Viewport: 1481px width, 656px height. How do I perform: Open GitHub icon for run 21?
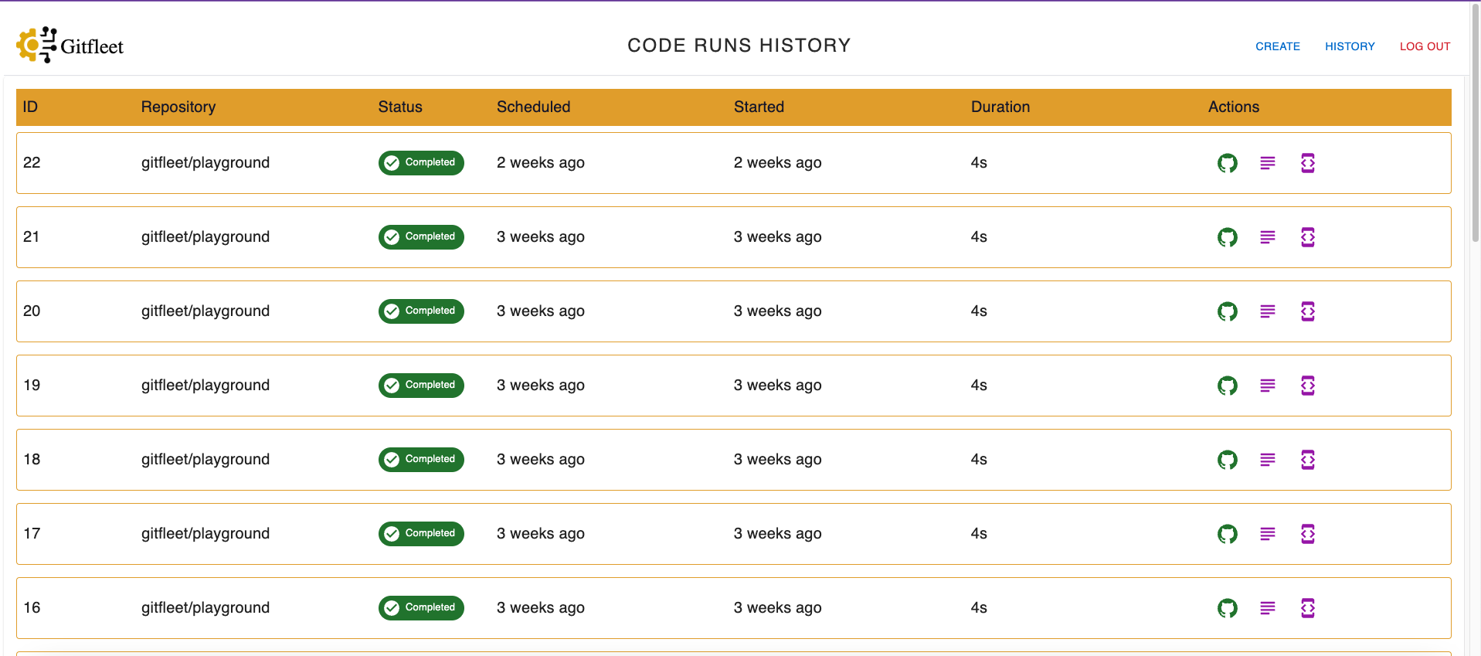pyautogui.click(x=1227, y=237)
